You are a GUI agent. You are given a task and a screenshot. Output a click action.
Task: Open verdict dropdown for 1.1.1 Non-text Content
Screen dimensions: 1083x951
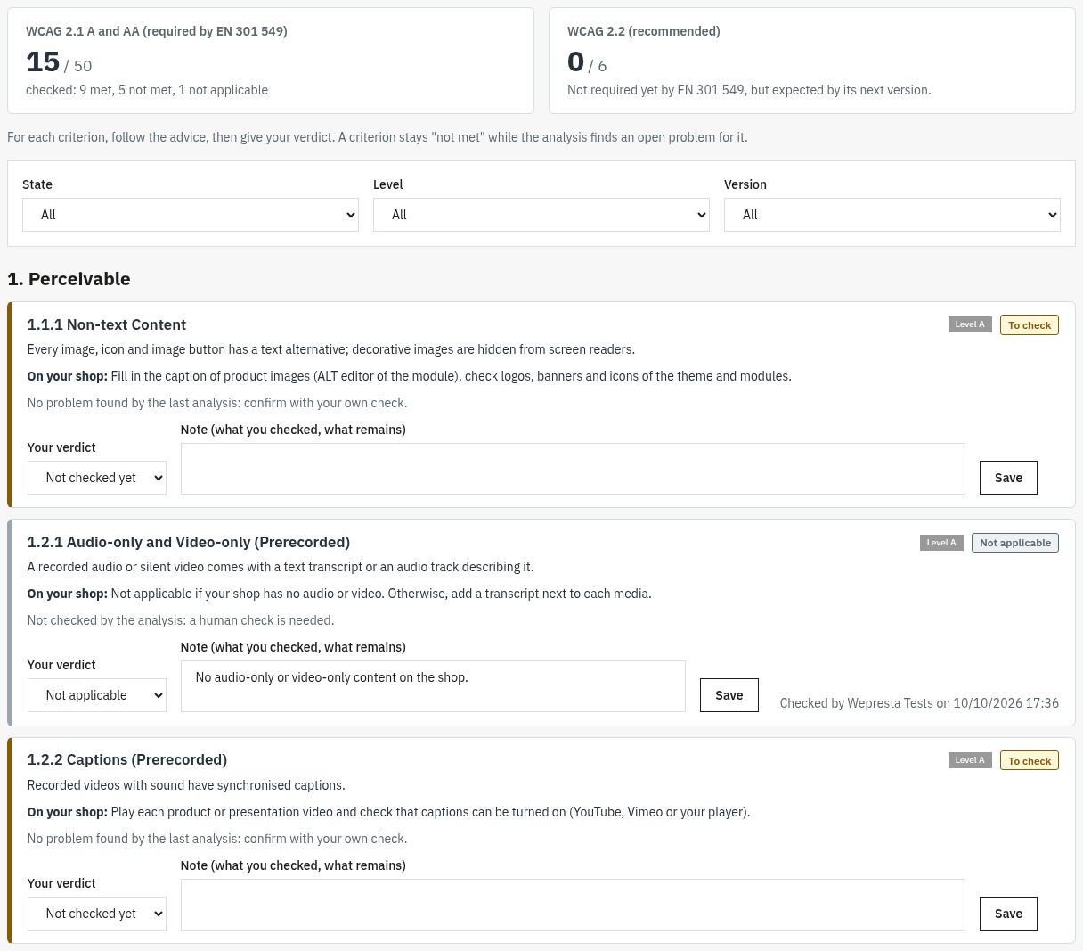(97, 478)
